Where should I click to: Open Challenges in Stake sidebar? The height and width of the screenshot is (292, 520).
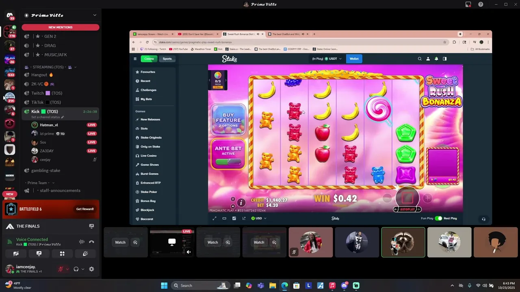(x=148, y=90)
